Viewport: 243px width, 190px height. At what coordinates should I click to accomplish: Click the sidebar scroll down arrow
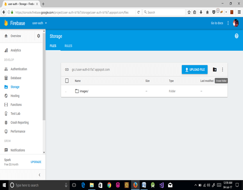pyautogui.click(x=44, y=152)
